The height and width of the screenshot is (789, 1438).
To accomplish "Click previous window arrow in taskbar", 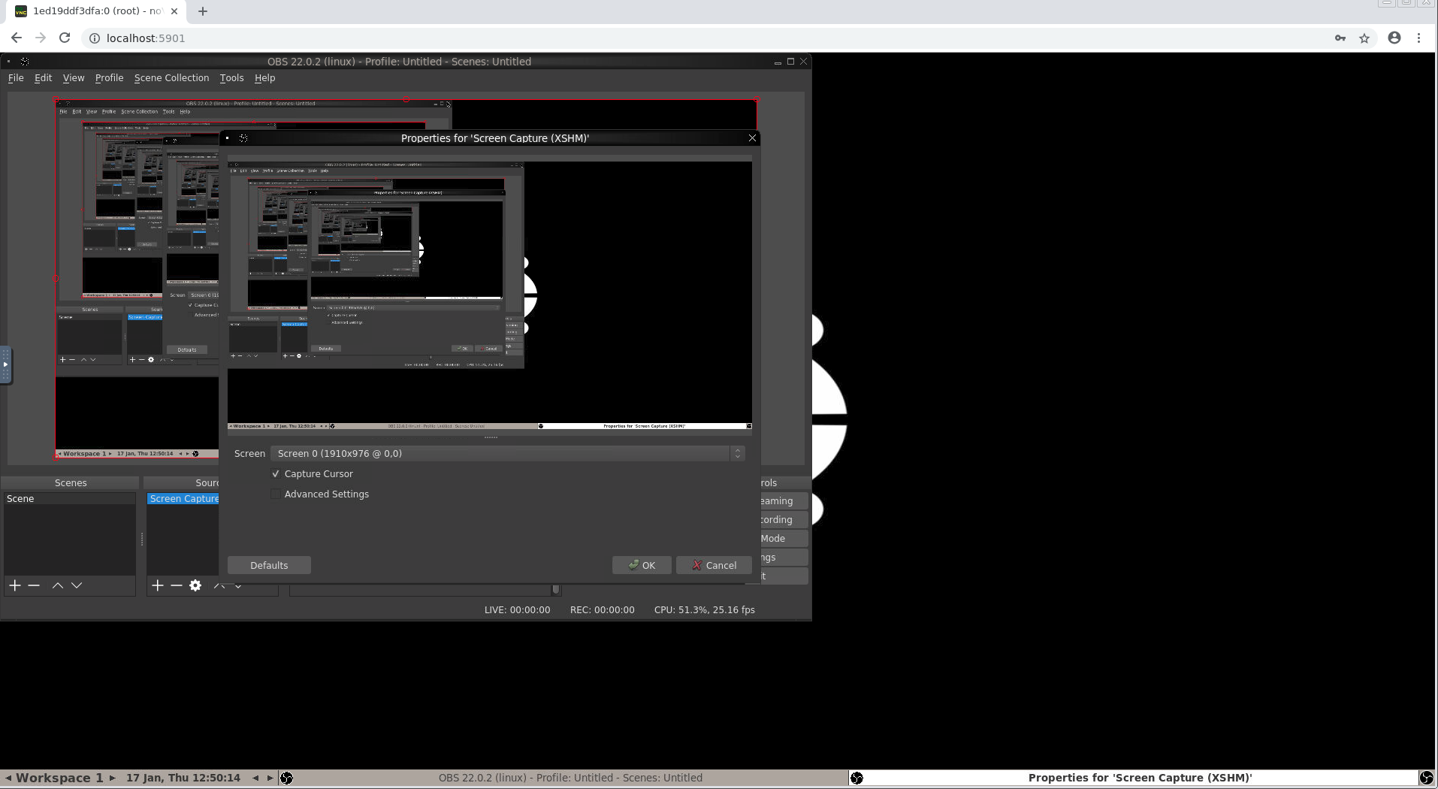I will pyautogui.click(x=255, y=778).
